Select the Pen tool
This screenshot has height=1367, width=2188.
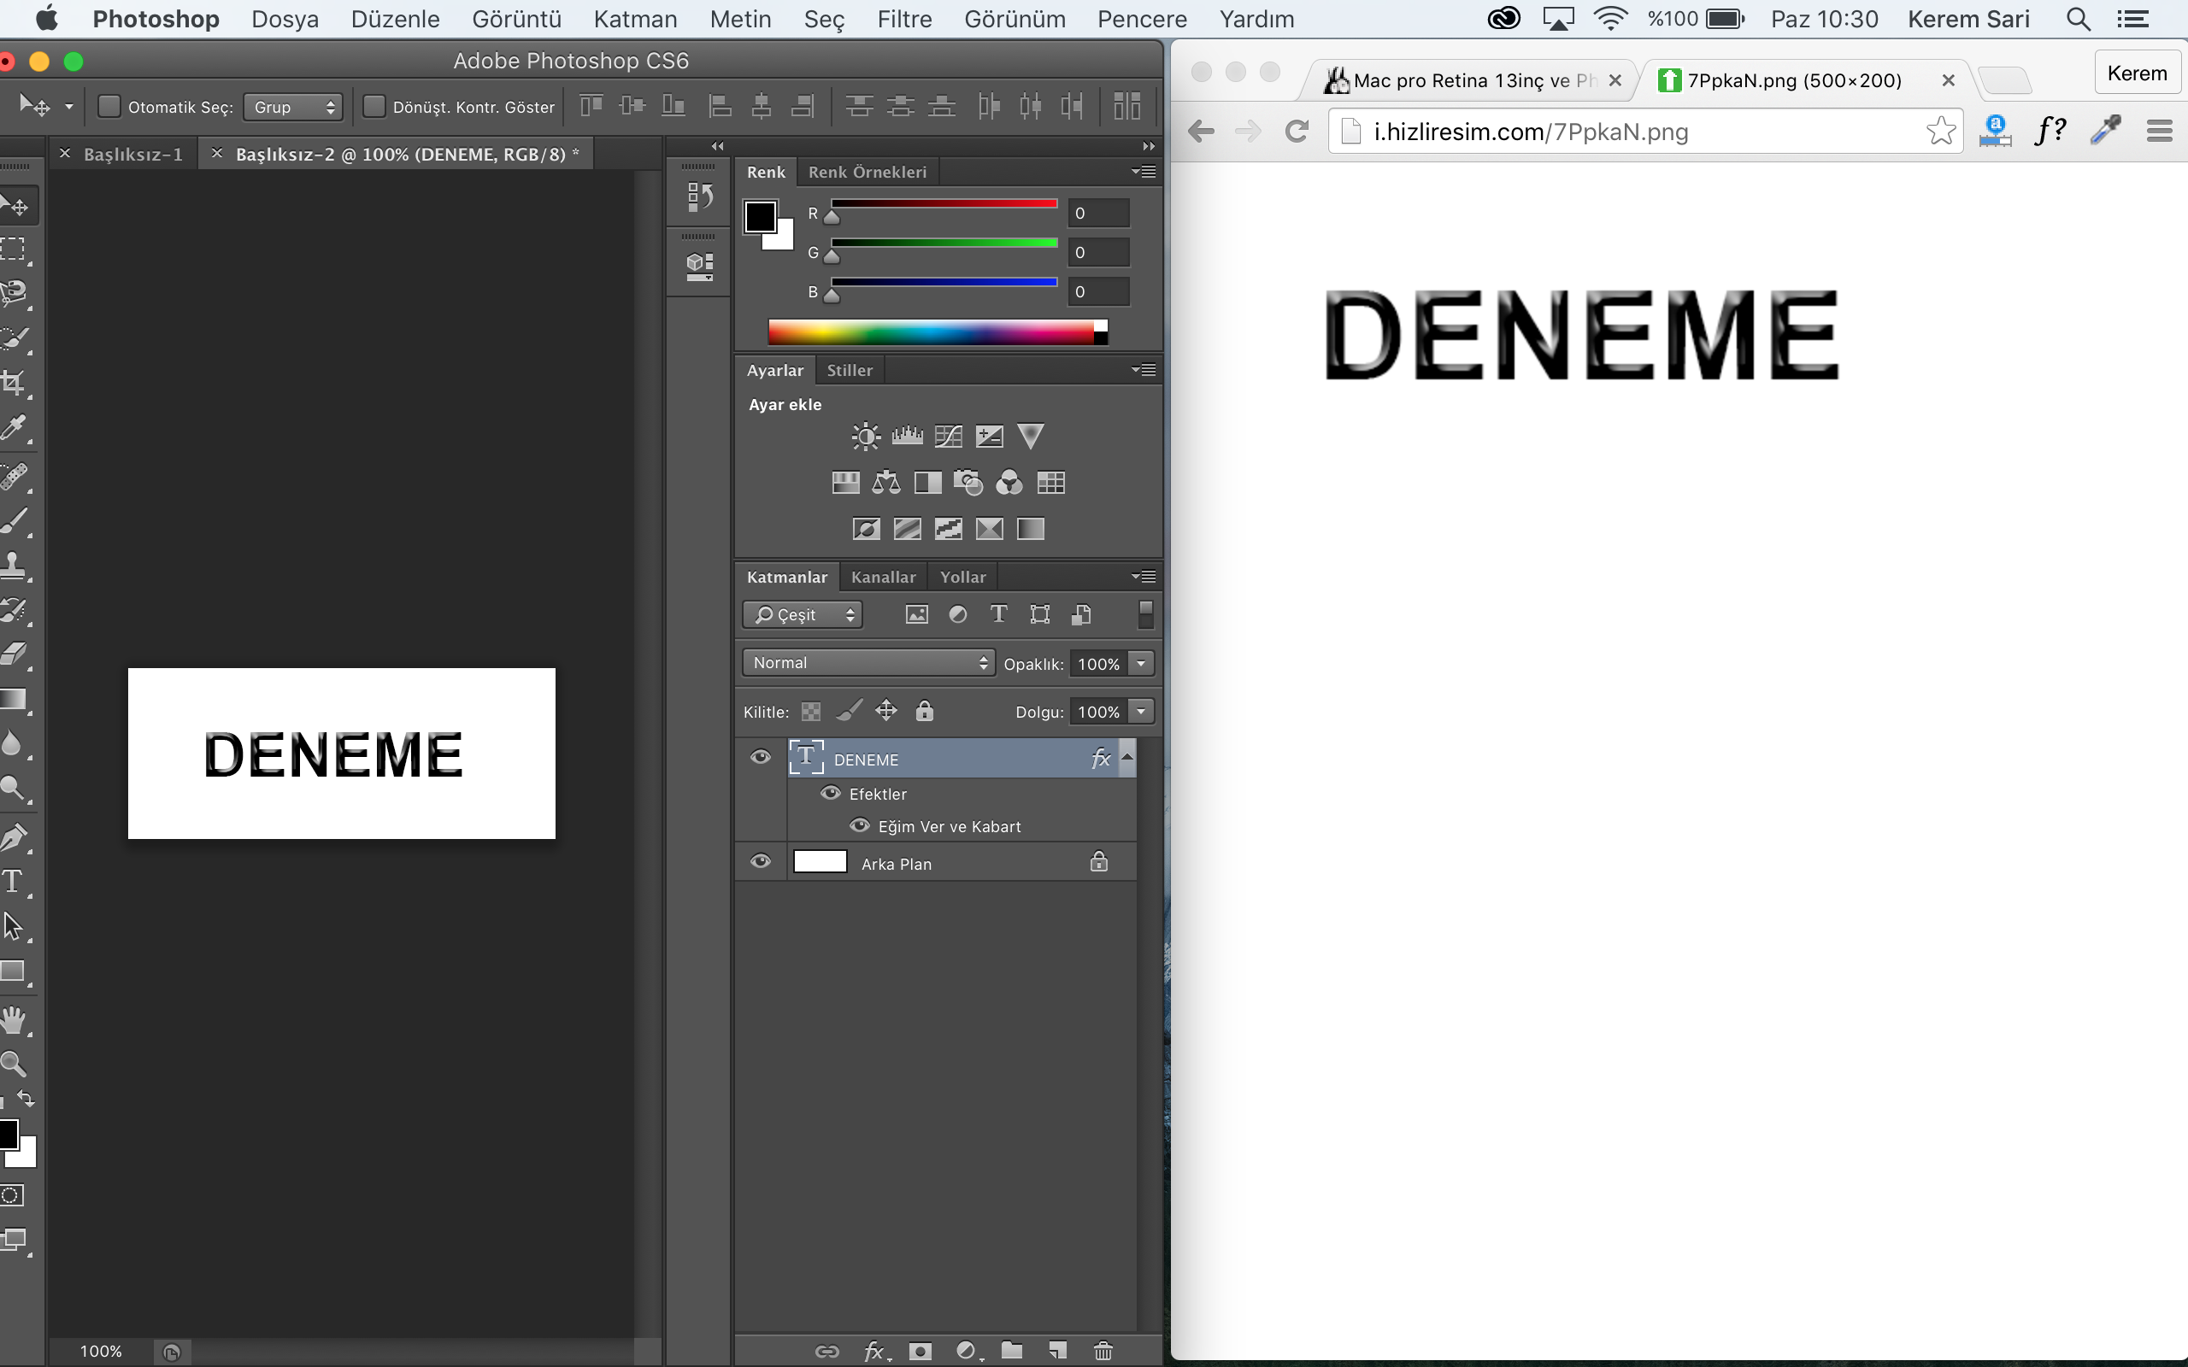[14, 837]
